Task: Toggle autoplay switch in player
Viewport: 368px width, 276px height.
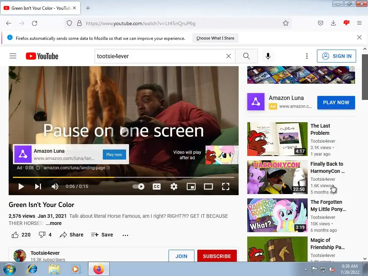Action: pyautogui.click(x=138, y=187)
